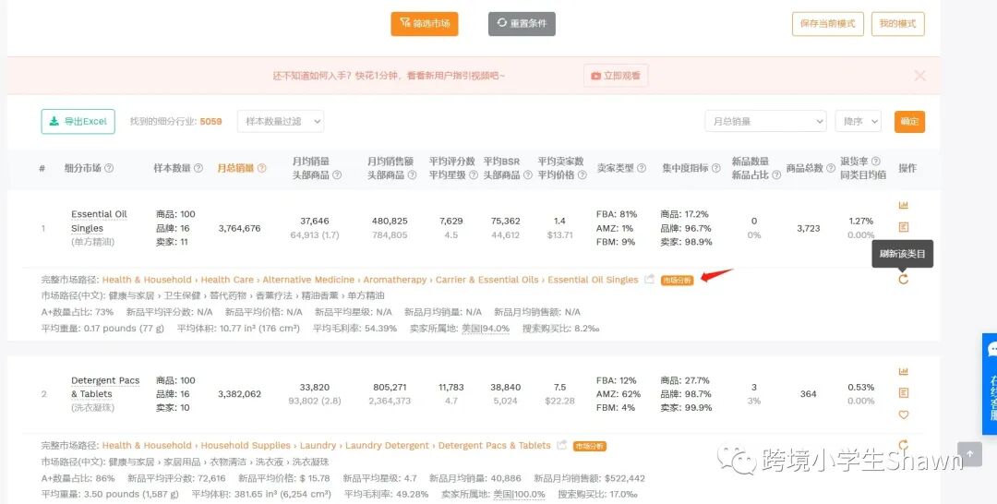Screen dimensions: 997x504
Task: Click monthly sales value 3,382,062
Action: click(239, 394)
